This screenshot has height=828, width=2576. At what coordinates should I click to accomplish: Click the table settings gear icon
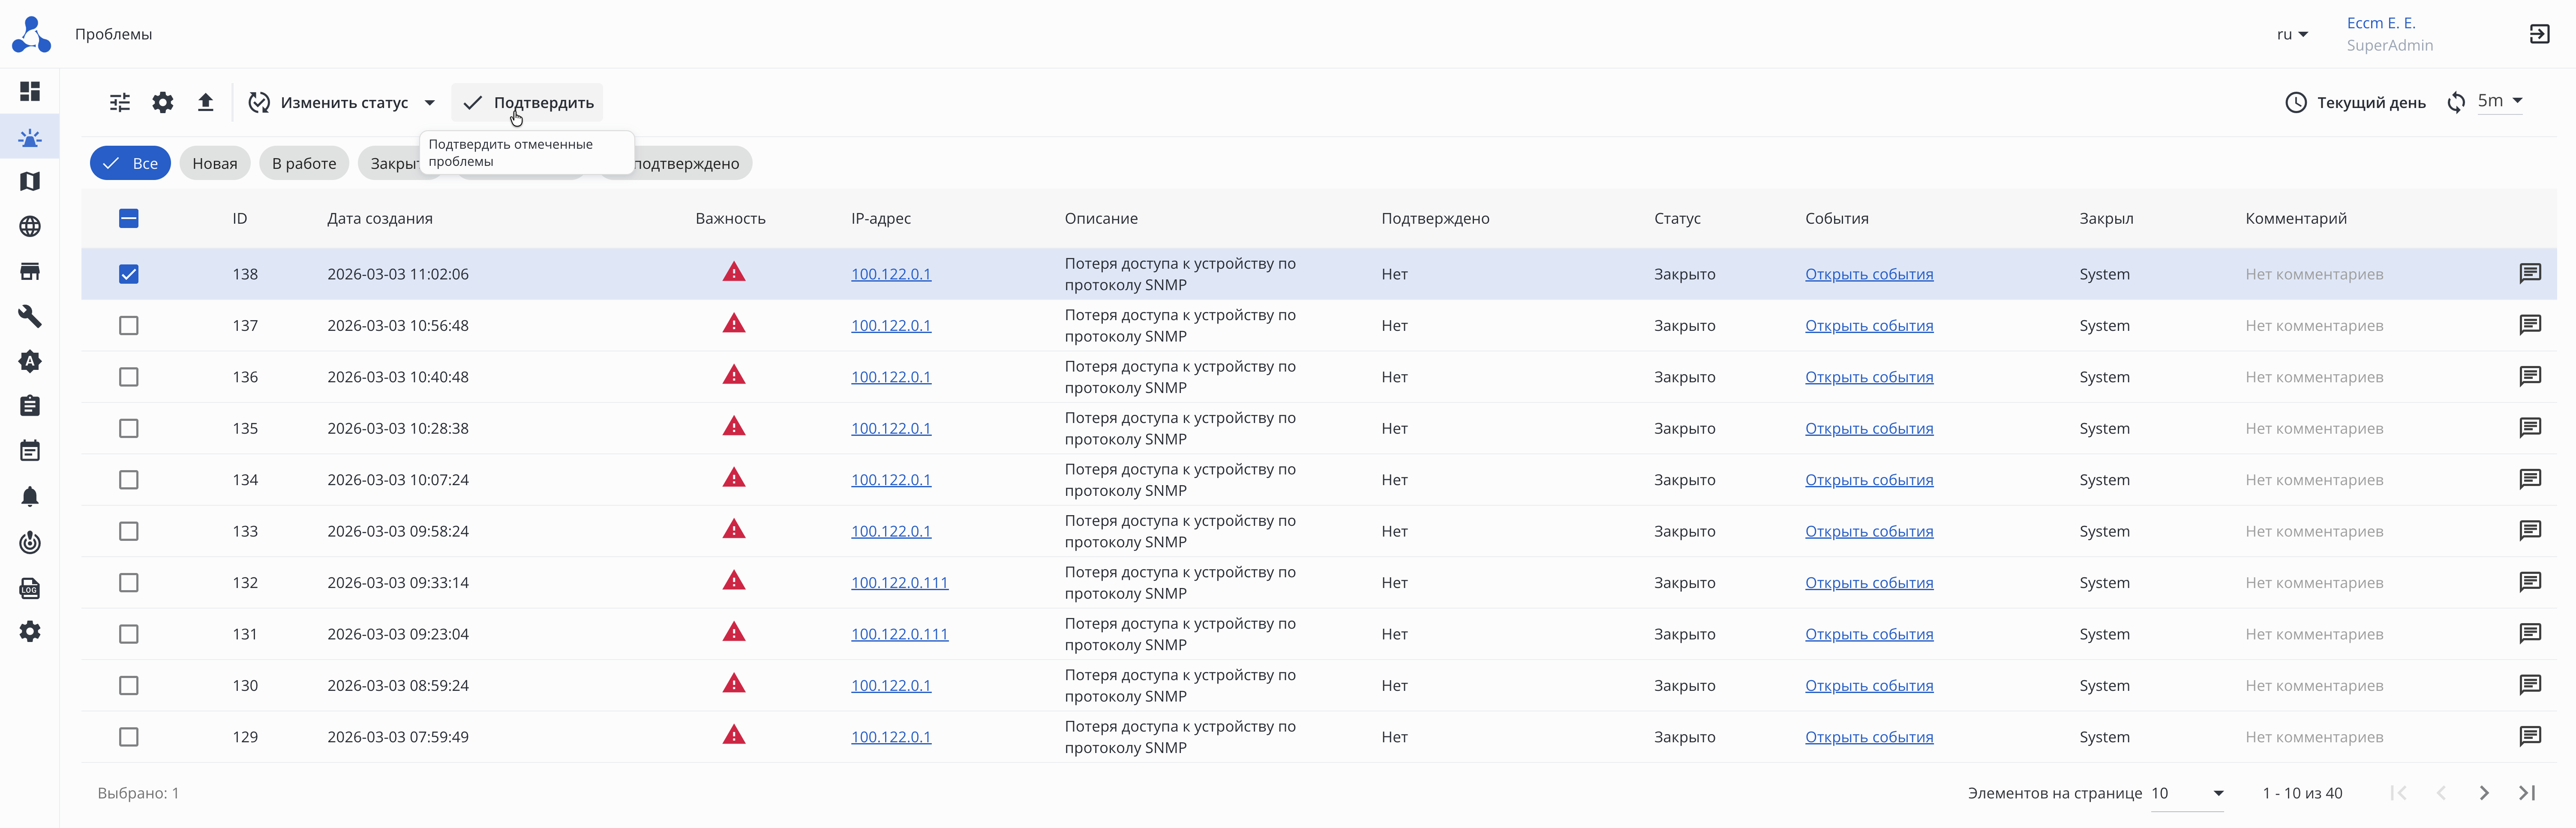tap(163, 102)
